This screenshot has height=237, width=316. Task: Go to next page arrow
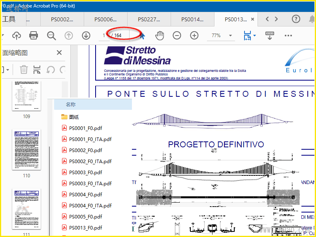pyautogui.click(x=86, y=36)
